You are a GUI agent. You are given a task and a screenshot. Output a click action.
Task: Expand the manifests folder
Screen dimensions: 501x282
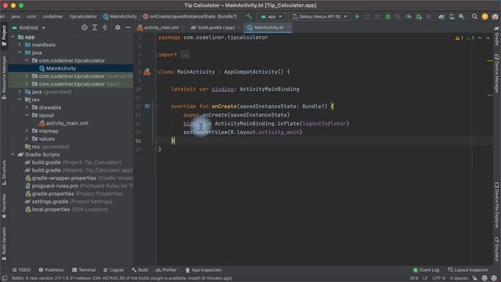click(20, 45)
